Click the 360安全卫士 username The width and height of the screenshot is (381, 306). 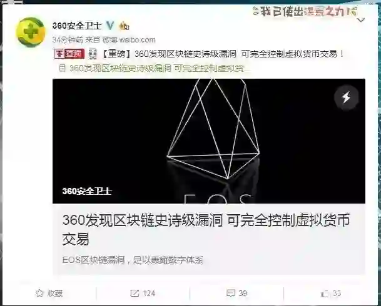[x=77, y=26]
